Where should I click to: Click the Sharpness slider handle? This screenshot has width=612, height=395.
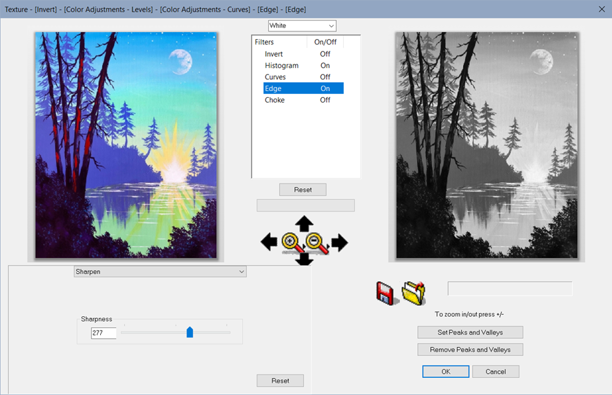tap(190, 333)
